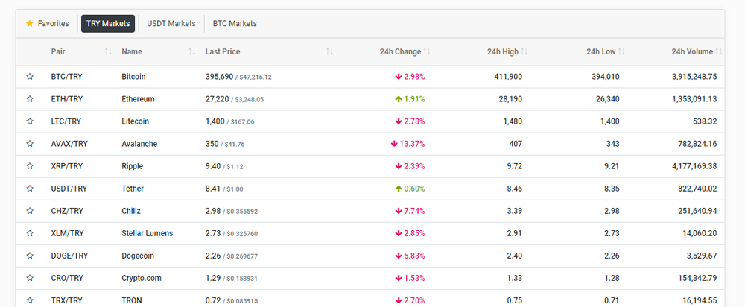
Task: Click the Pair column header
Action: (58, 52)
